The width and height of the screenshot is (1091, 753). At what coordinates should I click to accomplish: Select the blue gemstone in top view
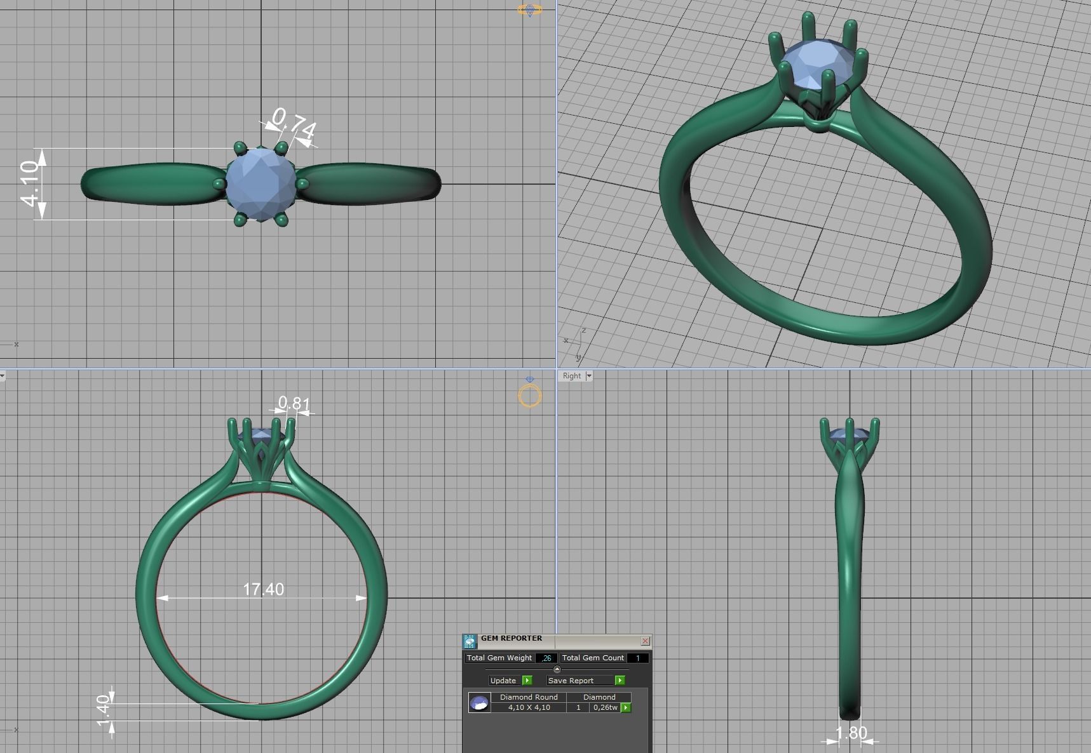pyautogui.click(x=261, y=184)
